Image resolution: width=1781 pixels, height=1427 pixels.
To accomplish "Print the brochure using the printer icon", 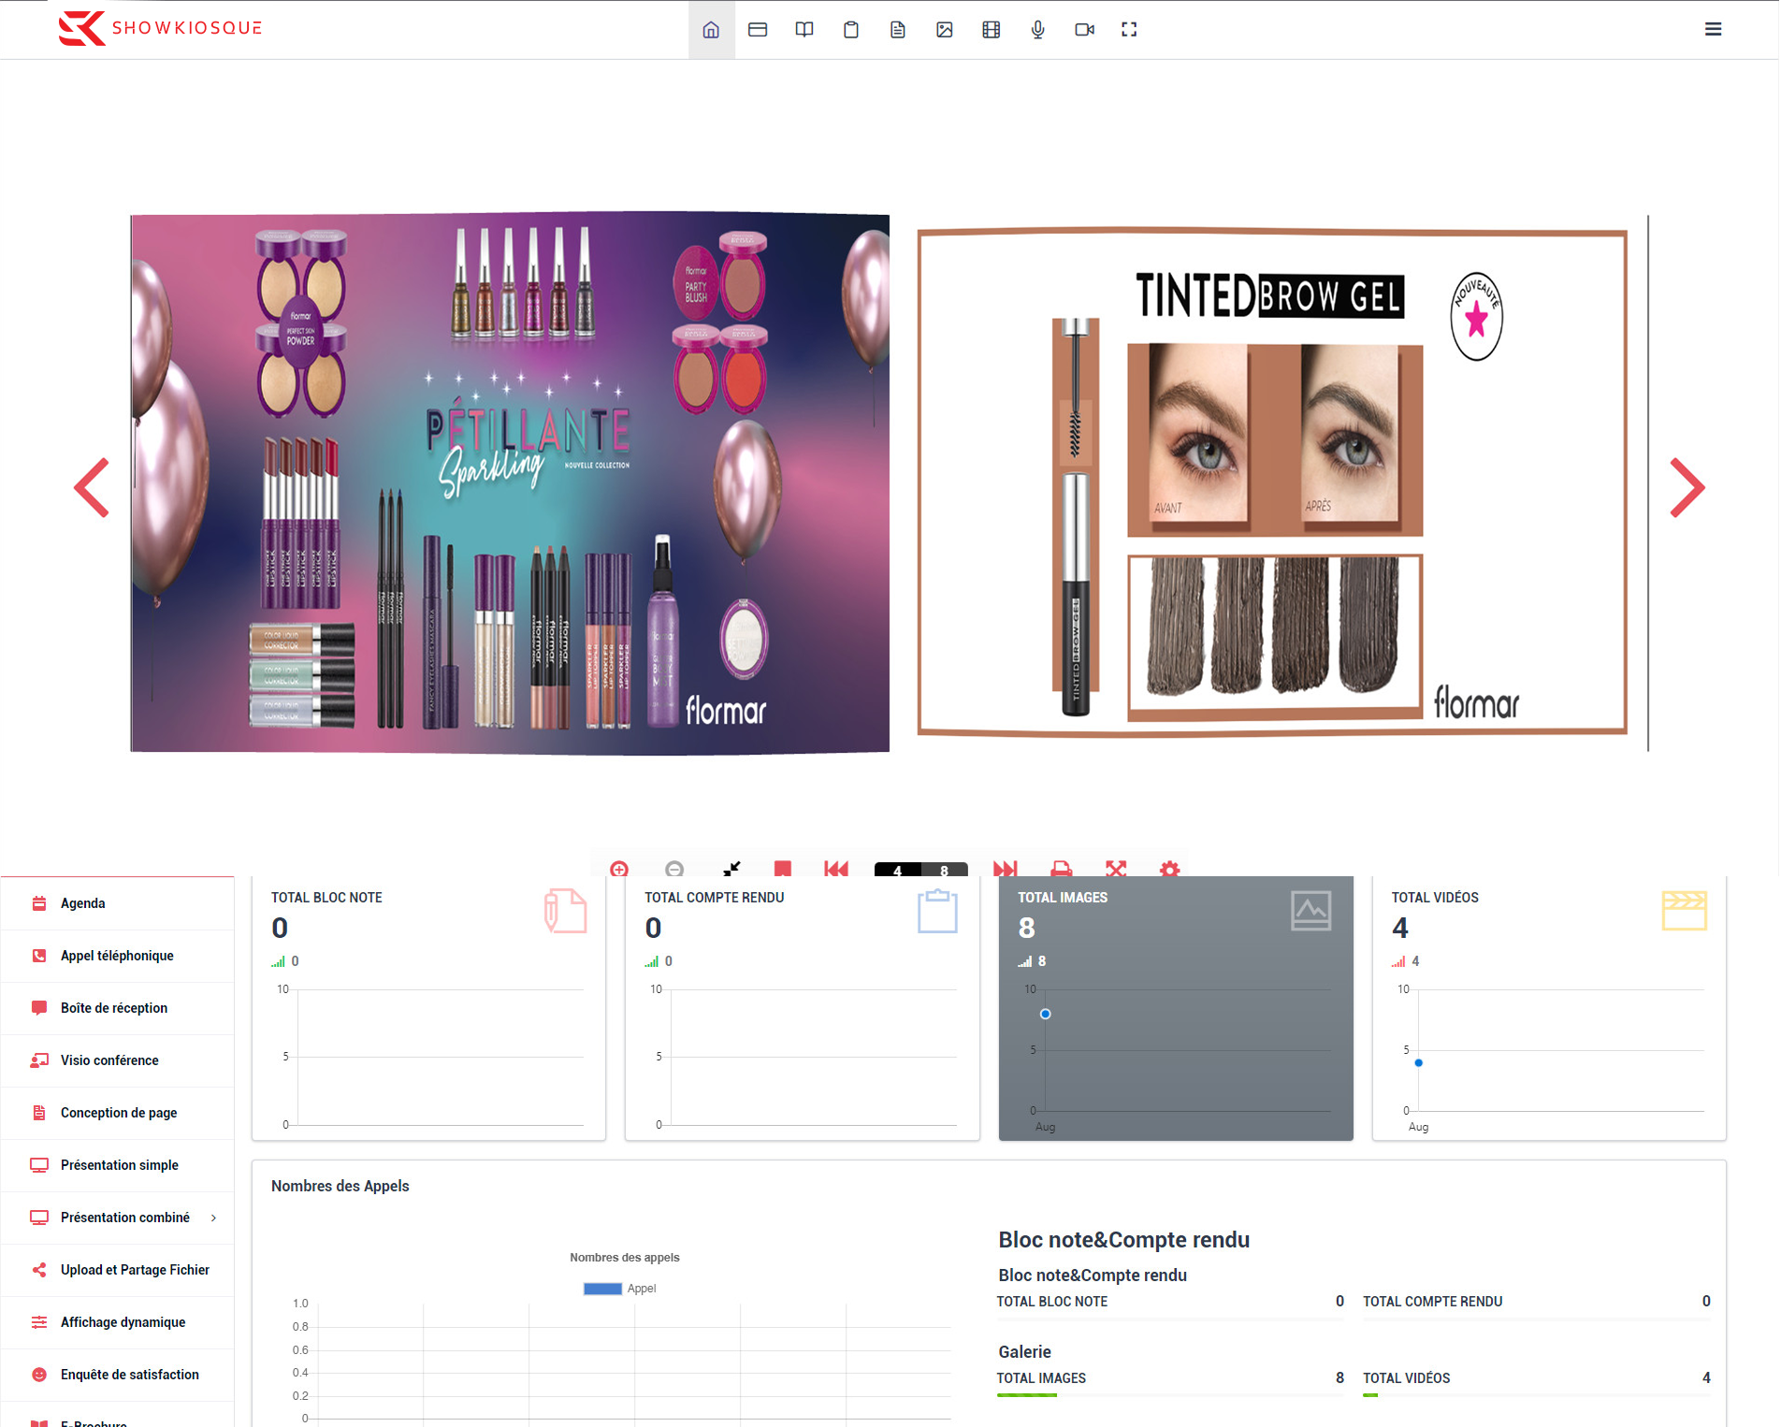I will [x=1061, y=869].
